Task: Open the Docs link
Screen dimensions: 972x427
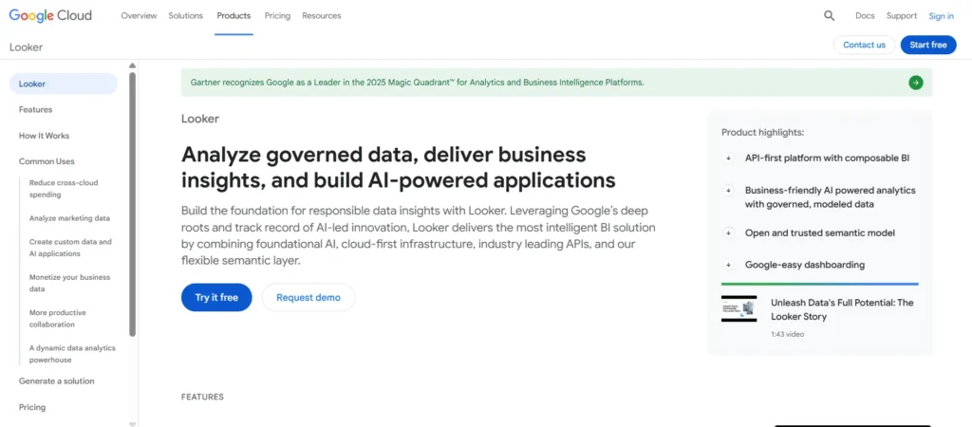Action: [865, 16]
